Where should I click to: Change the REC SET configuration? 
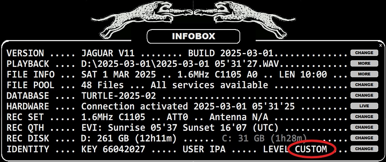[364, 117]
